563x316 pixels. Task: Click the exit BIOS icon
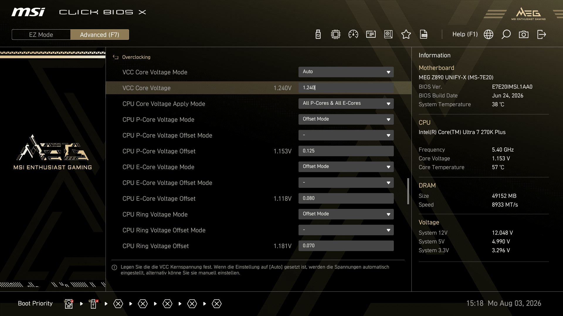542,35
